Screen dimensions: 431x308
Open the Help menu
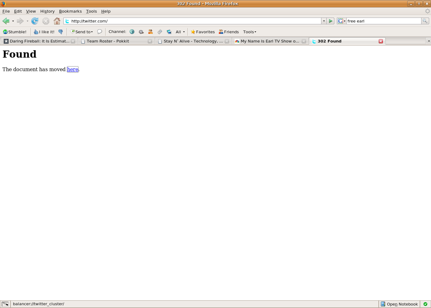[x=106, y=11]
